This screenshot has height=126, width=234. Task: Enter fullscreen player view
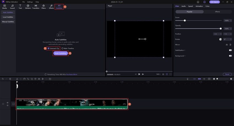point(171,74)
